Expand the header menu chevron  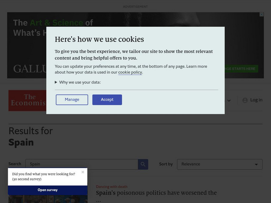pyautogui.click(x=229, y=101)
